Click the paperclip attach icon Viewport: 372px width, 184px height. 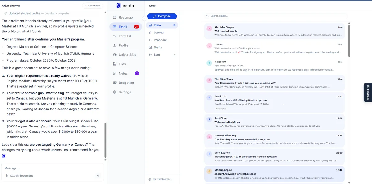(7, 176)
